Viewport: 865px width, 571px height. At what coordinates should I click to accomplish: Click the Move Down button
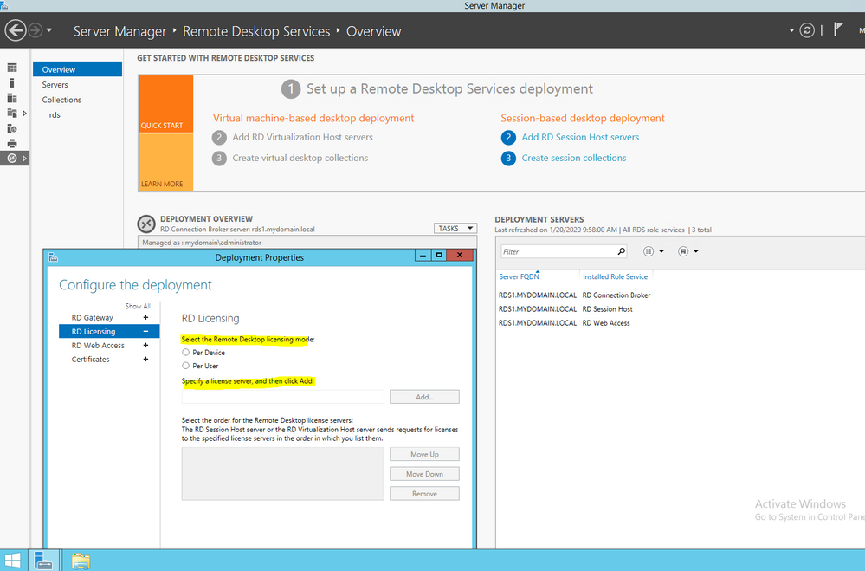pos(424,474)
